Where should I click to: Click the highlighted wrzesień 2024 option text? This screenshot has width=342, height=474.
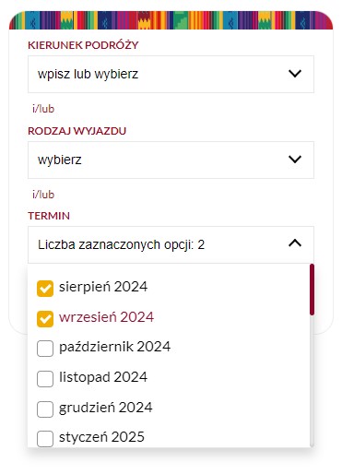click(106, 317)
